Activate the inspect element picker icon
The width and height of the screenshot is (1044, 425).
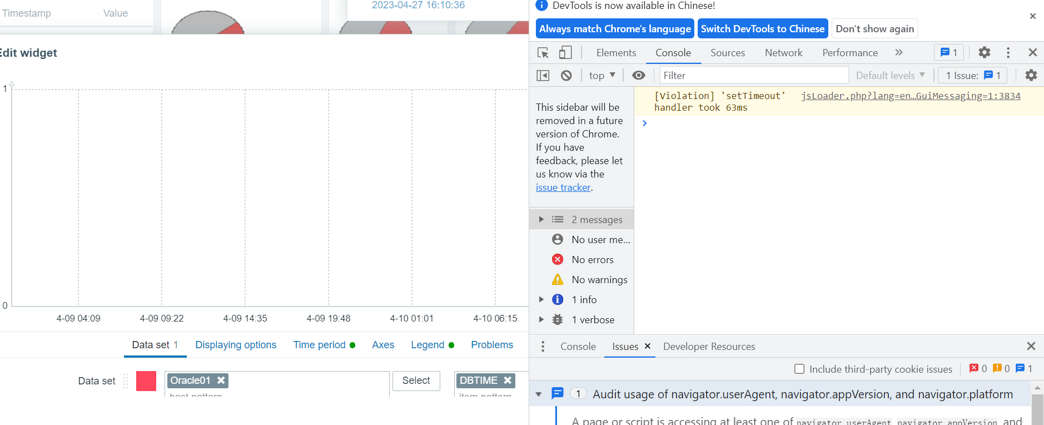(x=543, y=53)
